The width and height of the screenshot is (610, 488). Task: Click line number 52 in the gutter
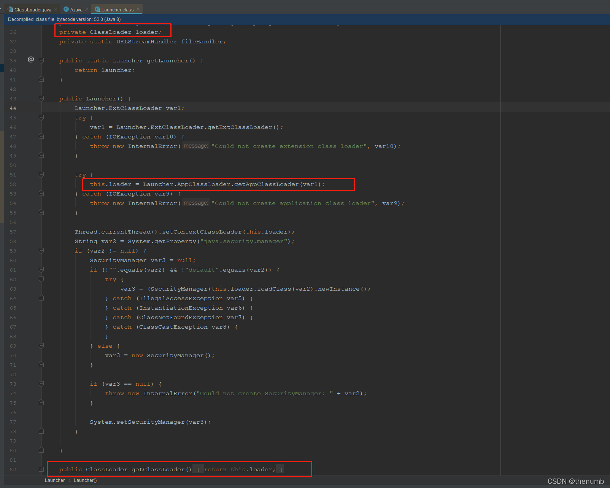13,184
